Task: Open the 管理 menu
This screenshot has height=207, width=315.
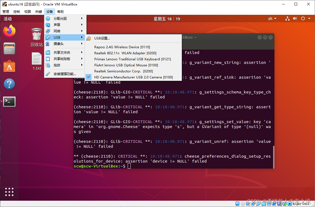Action: click(6, 12)
